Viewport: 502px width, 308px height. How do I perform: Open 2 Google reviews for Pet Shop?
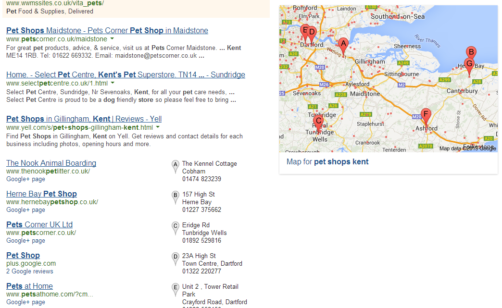(x=29, y=271)
